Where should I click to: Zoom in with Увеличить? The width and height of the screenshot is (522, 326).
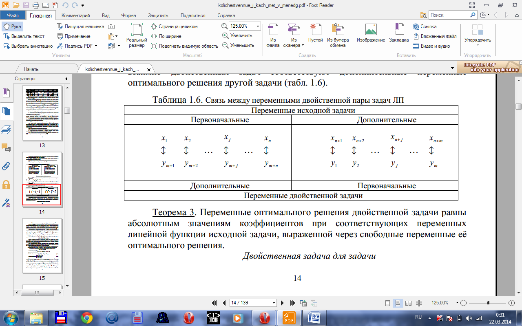(237, 35)
